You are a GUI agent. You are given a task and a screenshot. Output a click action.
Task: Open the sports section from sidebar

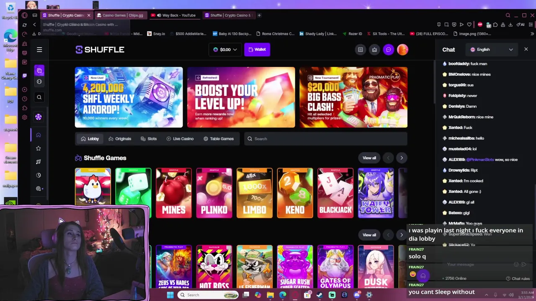coord(39,82)
